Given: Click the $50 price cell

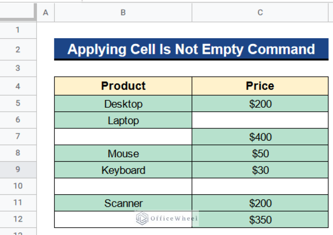Looking at the screenshot, I should click(260, 153).
